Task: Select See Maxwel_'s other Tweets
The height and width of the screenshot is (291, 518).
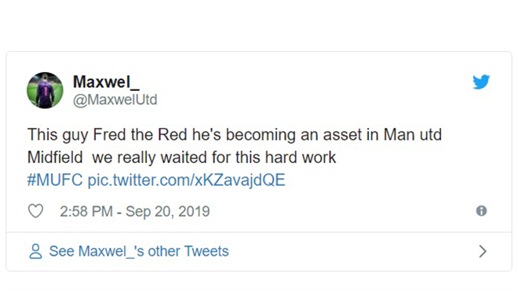Action: [x=139, y=251]
